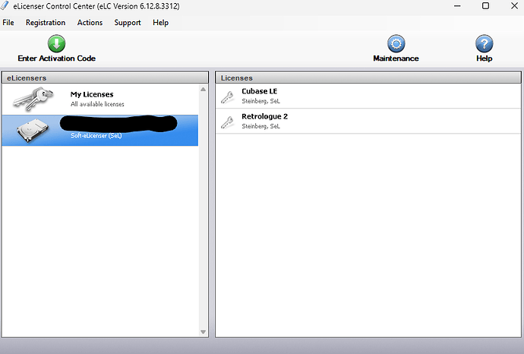Select the My Licenses entry
Screen dimensions: 524x354
coord(100,99)
